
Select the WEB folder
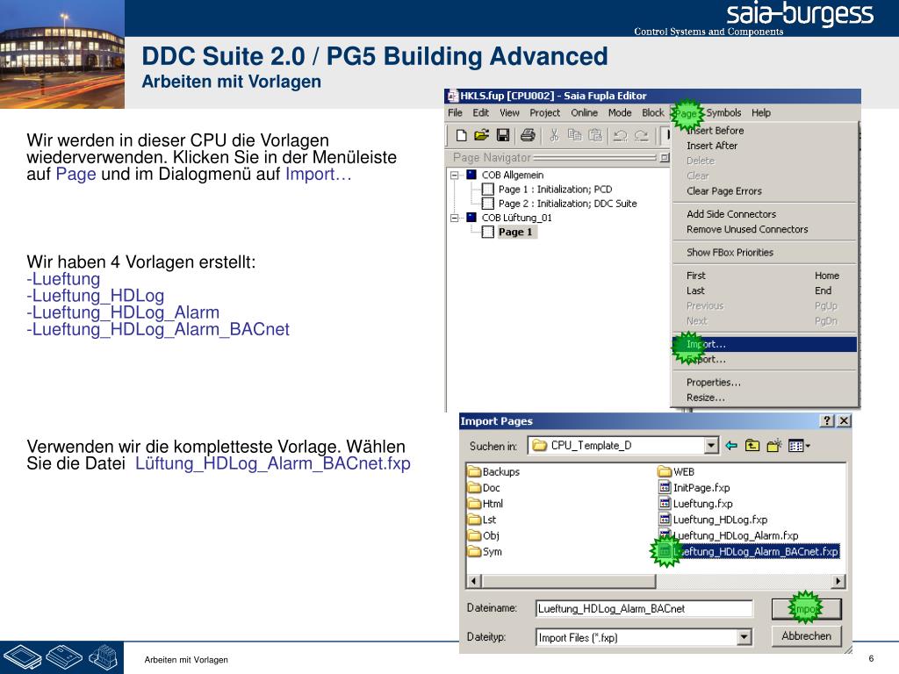[677, 471]
